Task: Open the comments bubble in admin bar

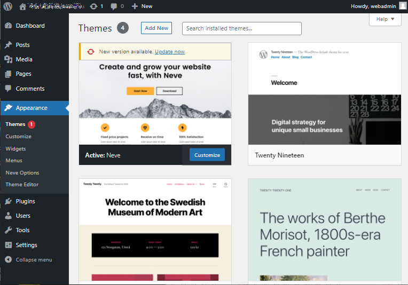Action: (114, 6)
